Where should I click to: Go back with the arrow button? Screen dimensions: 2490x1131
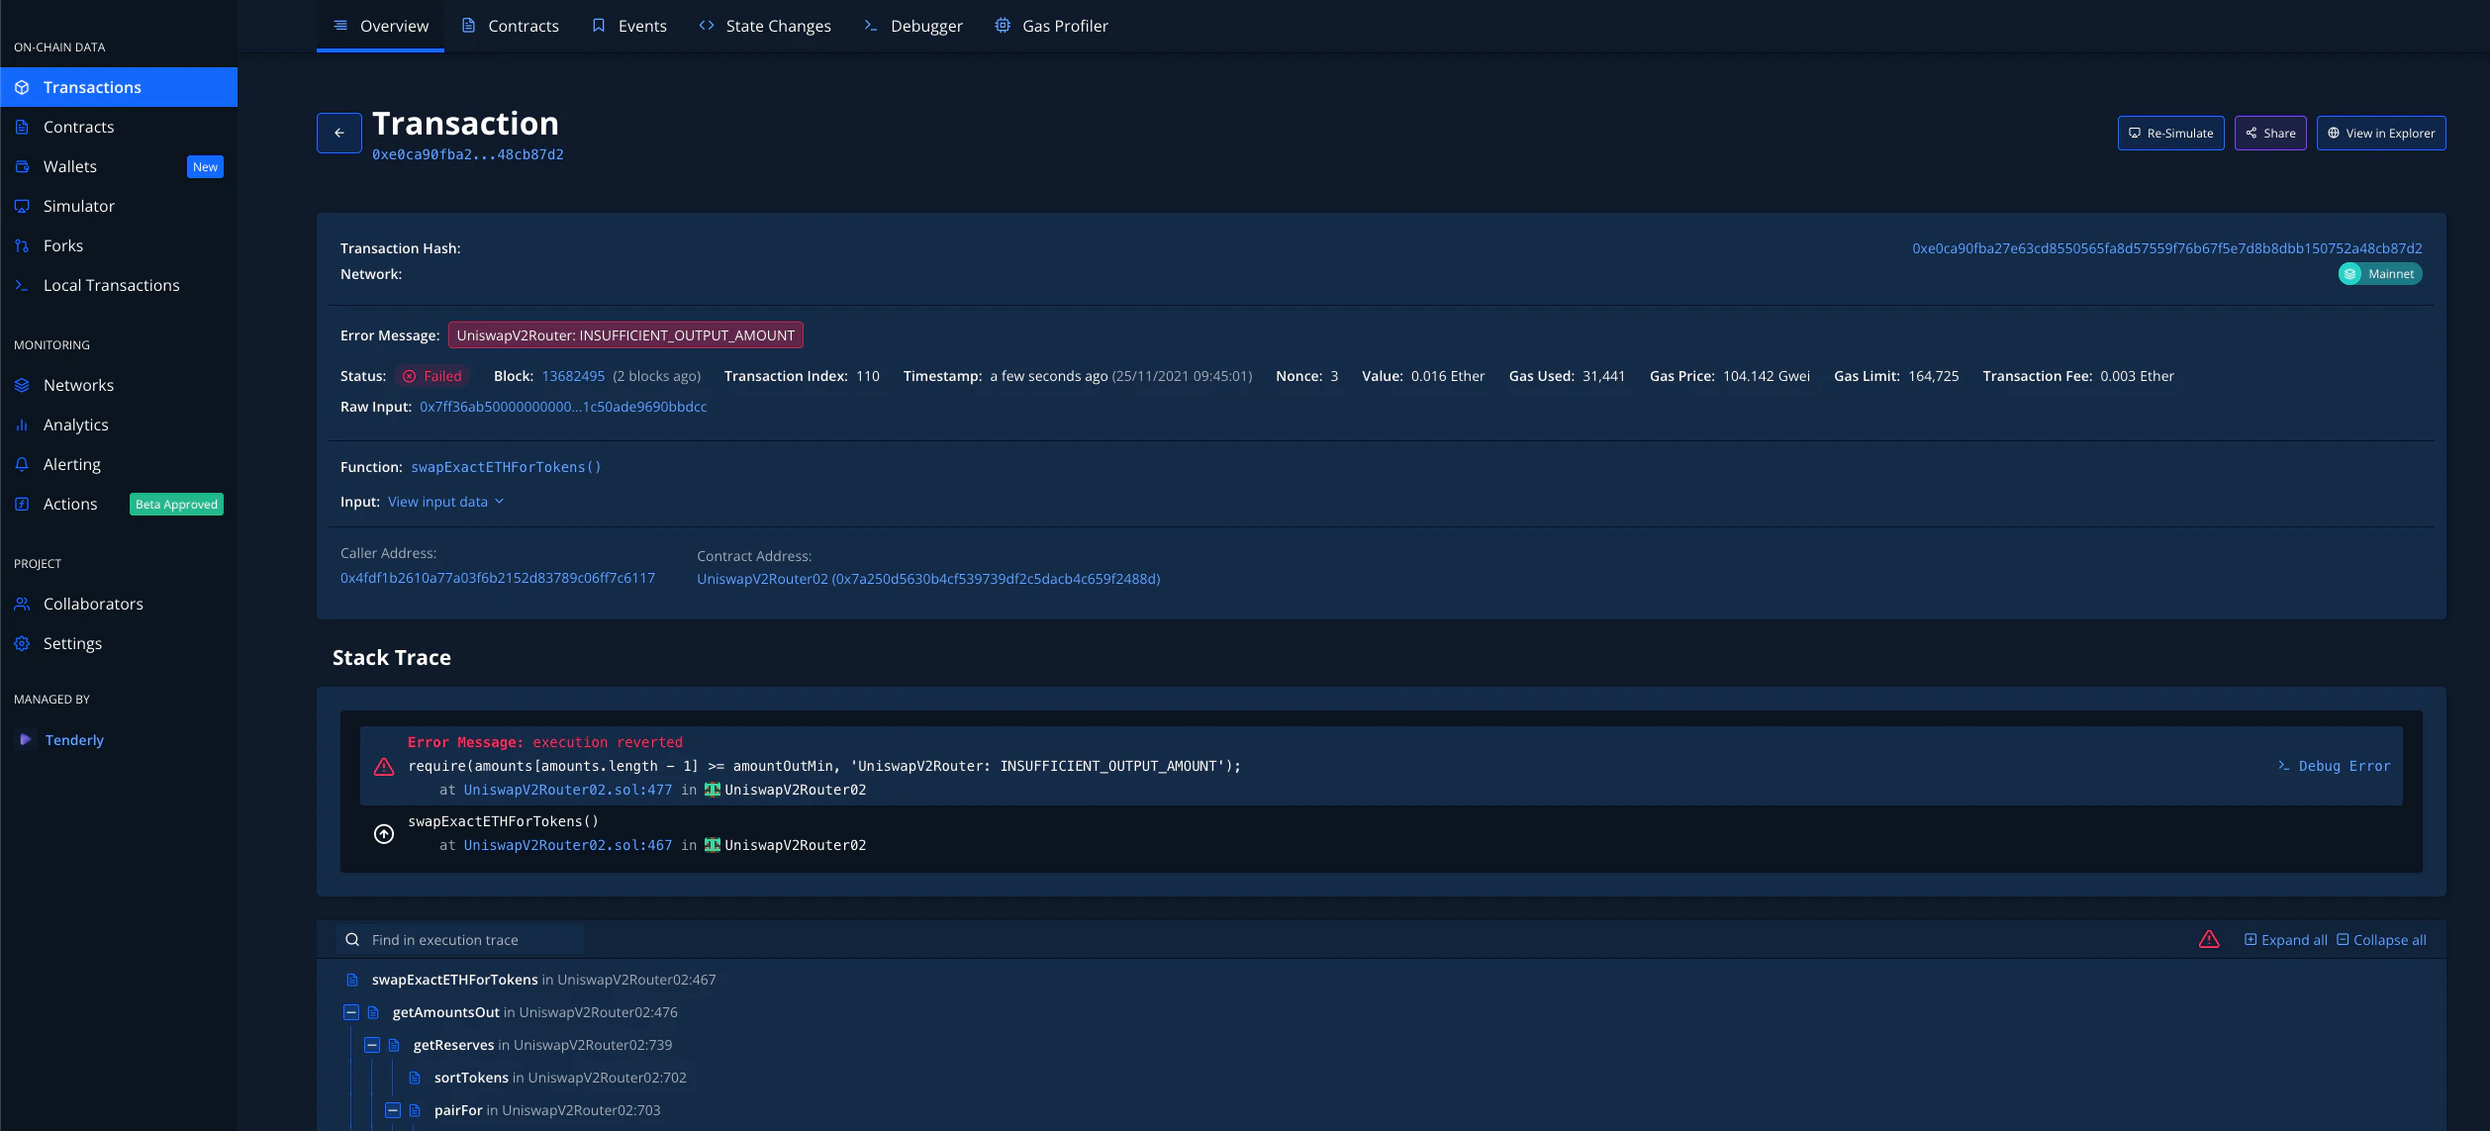[339, 134]
